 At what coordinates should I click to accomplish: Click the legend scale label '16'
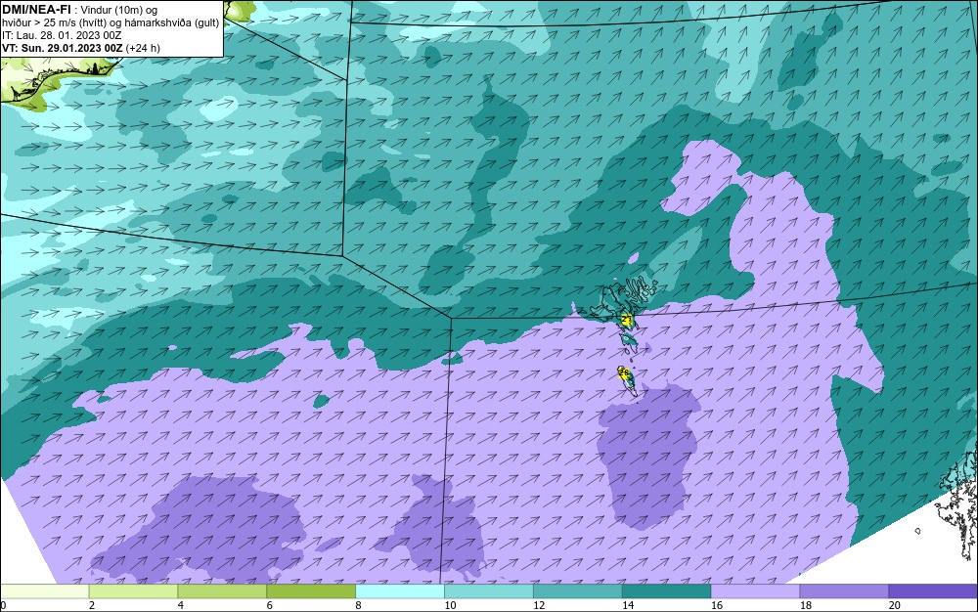click(x=717, y=605)
